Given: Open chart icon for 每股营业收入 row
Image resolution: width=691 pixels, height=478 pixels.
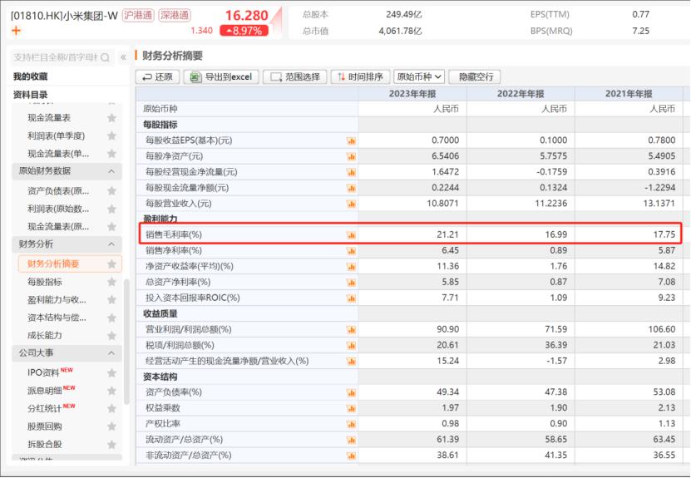Looking at the screenshot, I should 351,204.
